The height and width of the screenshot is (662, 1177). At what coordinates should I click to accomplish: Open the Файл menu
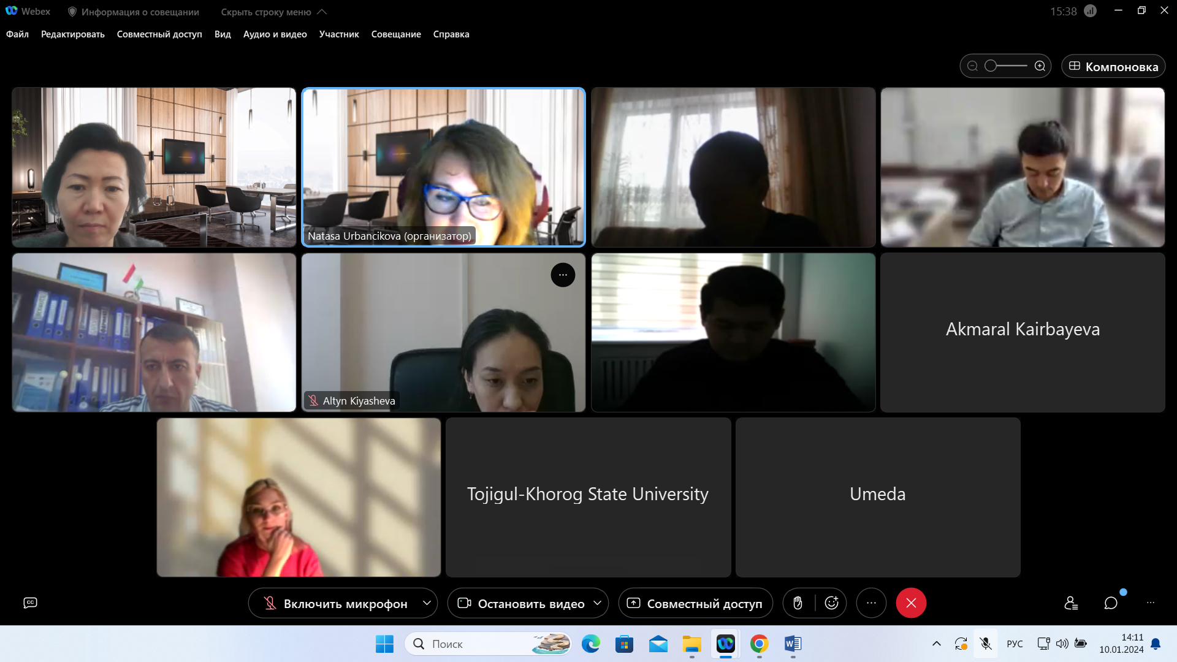click(17, 34)
